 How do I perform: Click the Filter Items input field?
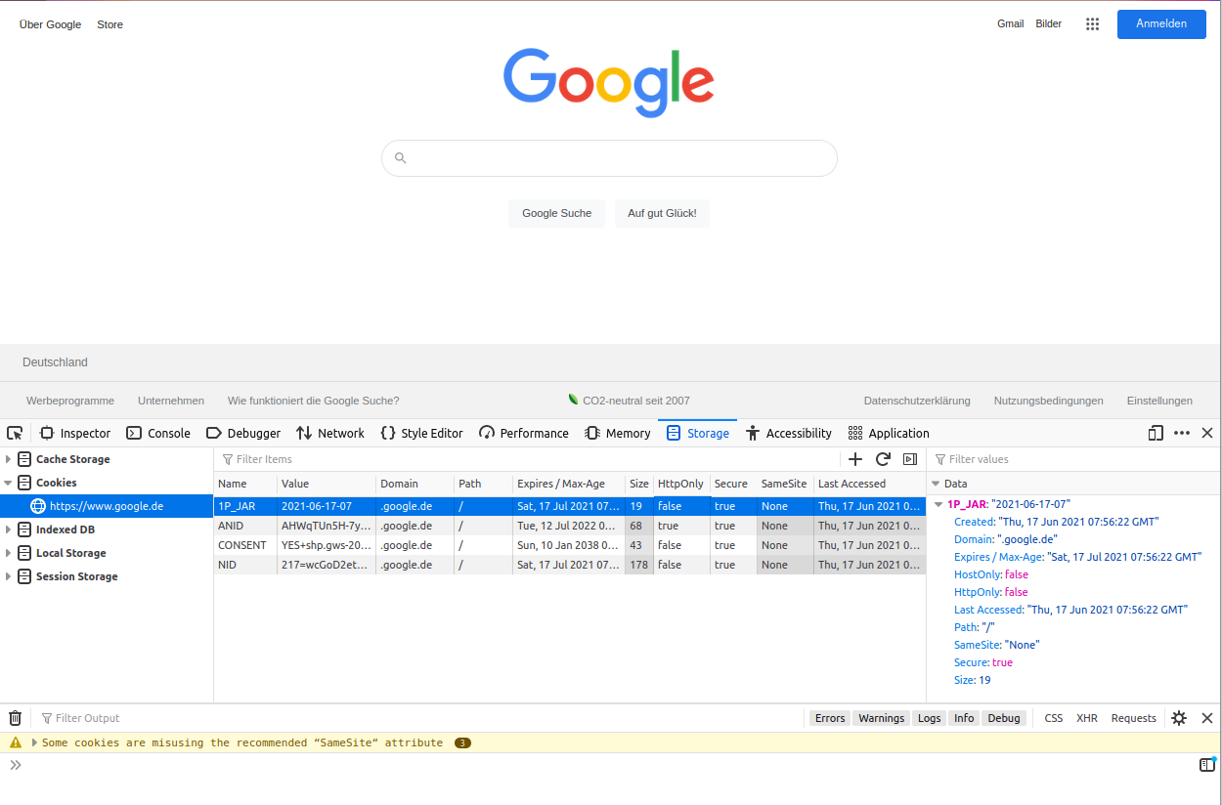click(x=528, y=459)
